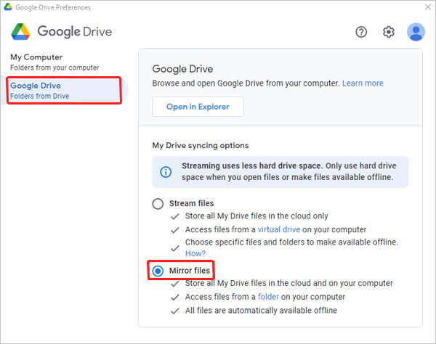Image resolution: width=436 pixels, height=344 pixels.
Task: Open the virtual drive link
Action: [x=279, y=229]
